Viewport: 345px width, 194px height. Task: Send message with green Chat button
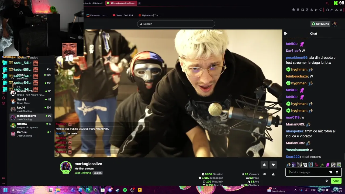click(336, 181)
